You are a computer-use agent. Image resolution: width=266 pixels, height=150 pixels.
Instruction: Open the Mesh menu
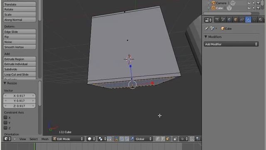(x=45, y=139)
